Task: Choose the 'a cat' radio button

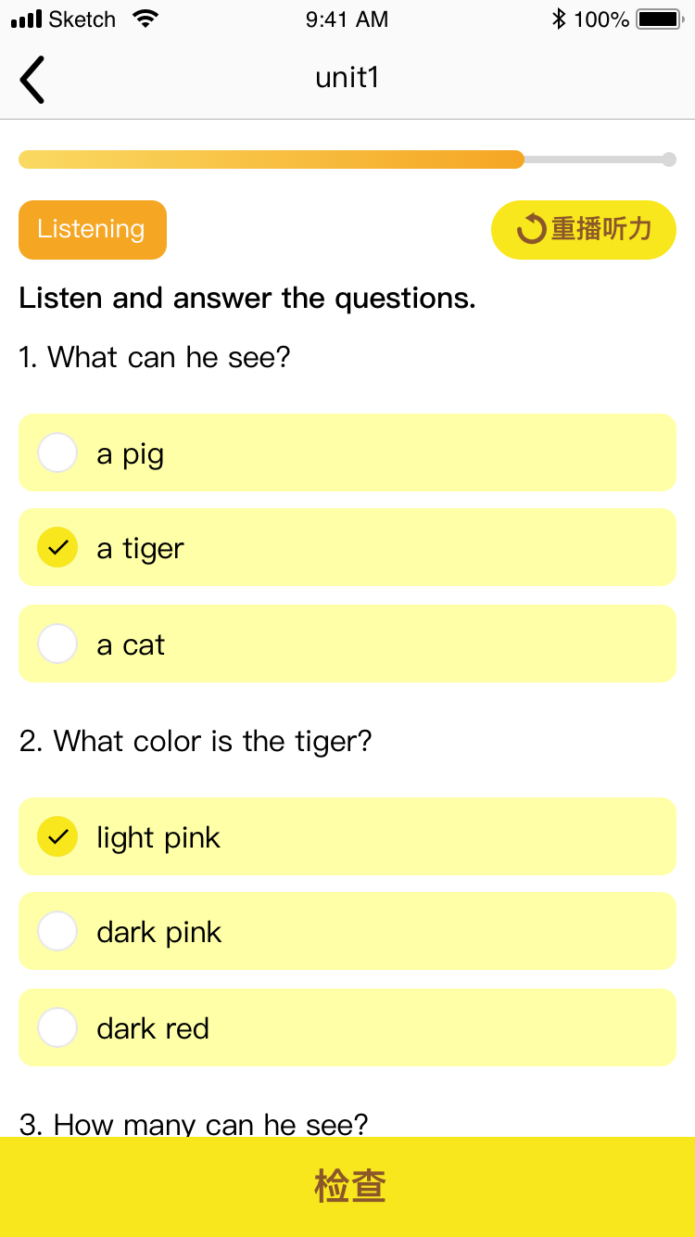Action: (x=57, y=644)
